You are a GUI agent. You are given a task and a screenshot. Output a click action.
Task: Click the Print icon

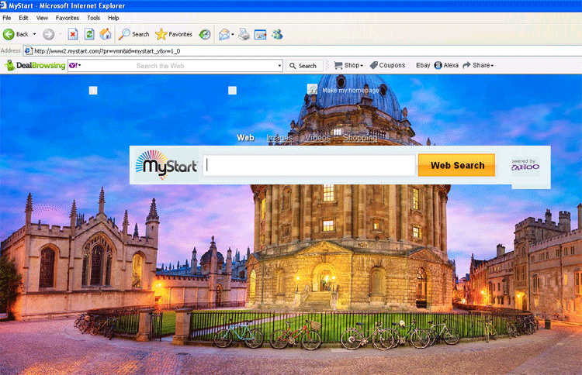coord(244,34)
